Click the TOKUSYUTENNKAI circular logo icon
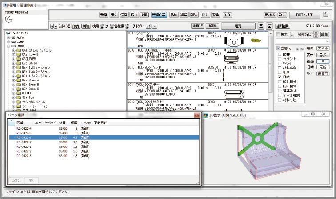Image resolution: width=336 pixels, height=199 pixels. [x=8, y=20]
